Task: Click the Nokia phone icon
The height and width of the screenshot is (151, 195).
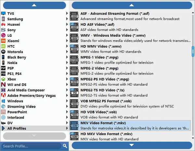Action: click(3, 63)
